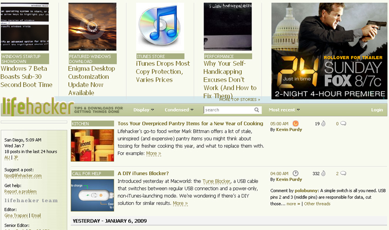This screenshot has width=389, height=230.
Task: Open Featured Windows Download category tag
Action: click(93, 59)
